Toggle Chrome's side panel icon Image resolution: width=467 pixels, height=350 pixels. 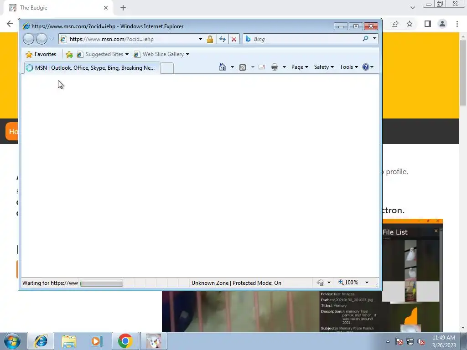(x=428, y=24)
